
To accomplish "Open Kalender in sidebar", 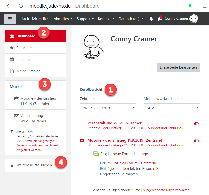I will click(35, 60).
